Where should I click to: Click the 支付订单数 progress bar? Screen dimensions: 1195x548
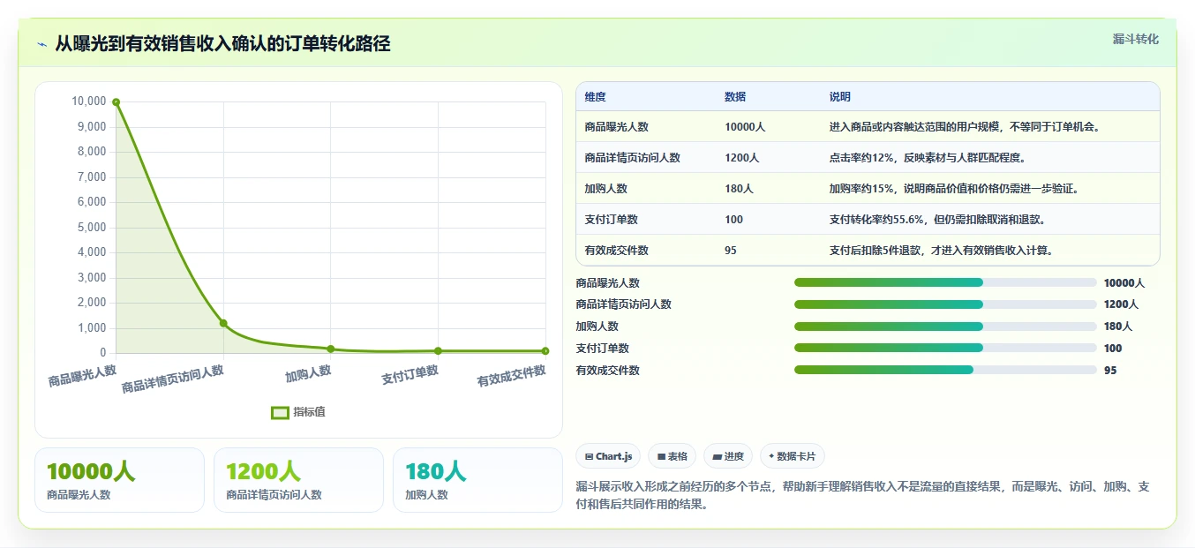[945, 349]
